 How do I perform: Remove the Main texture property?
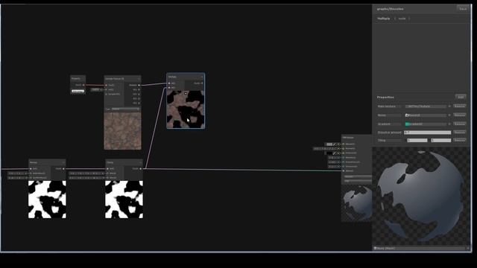459,106
